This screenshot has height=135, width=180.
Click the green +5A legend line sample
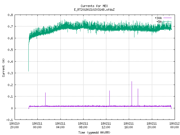tap(167, 21)
